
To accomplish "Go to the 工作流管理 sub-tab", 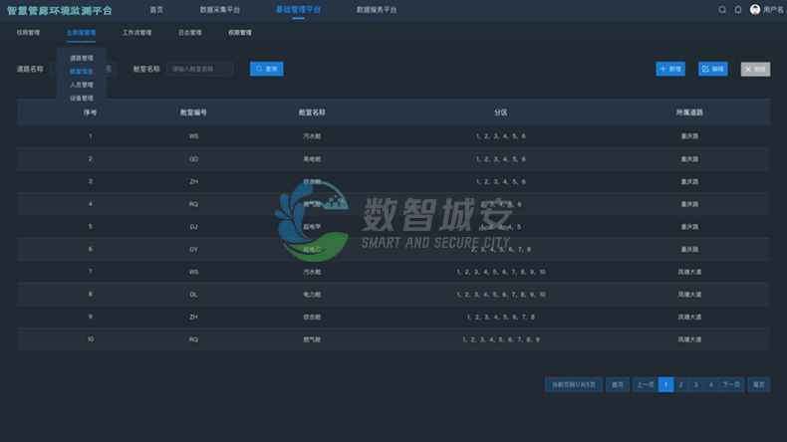I will click(x=136, y=33).
